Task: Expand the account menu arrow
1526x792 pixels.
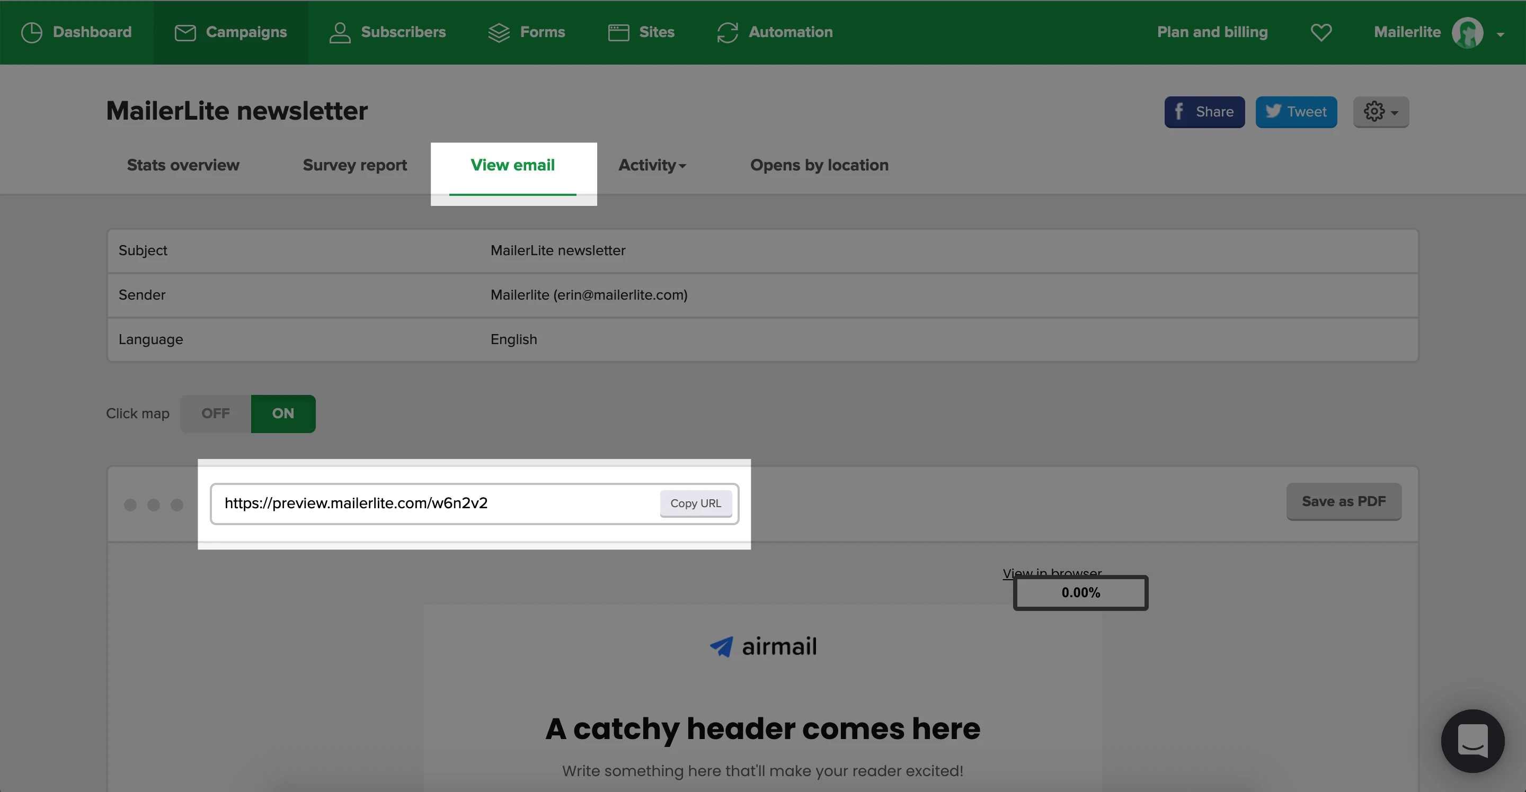Action: 1501,34
